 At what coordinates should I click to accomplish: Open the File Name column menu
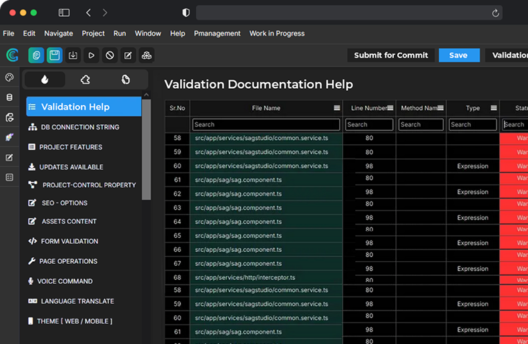tap(337, 108)
